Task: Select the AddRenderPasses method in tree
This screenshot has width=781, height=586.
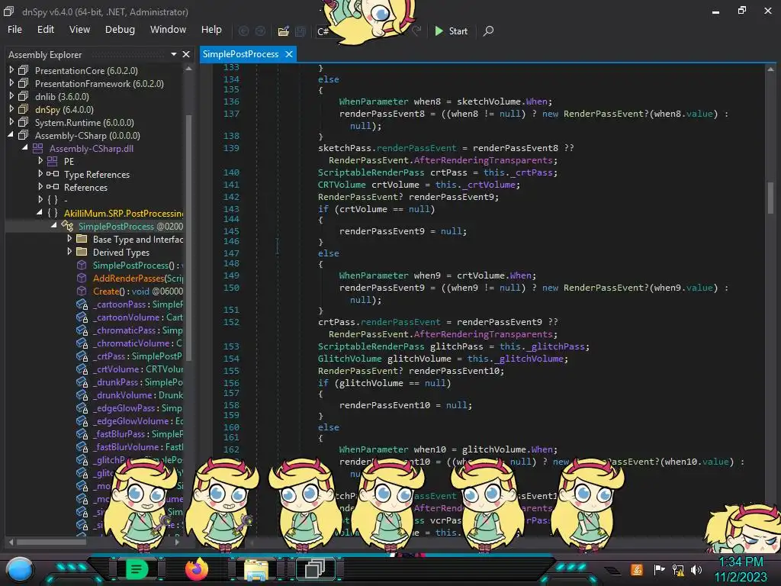Action: 138,278
